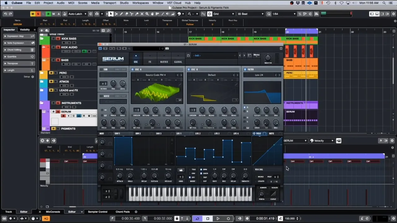Viewport: 397px width, 223px height.
Task: Toggle the FILTER enable switch
Action: click(x=245, y=69)
